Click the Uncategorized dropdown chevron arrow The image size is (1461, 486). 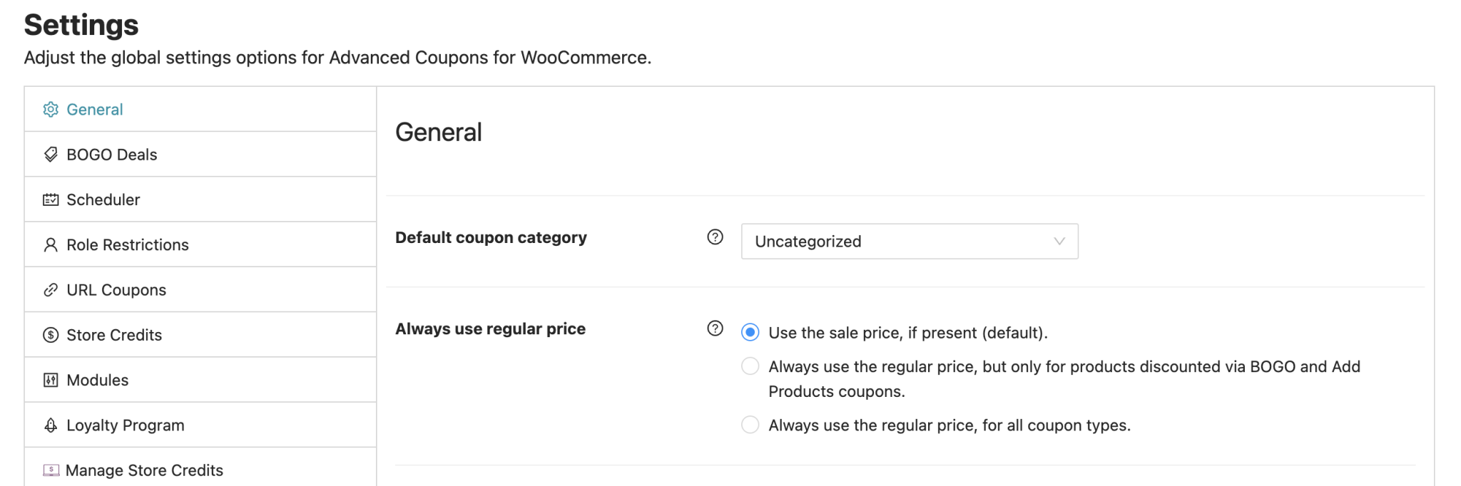pyautogui.click(x=1059, y=242)
